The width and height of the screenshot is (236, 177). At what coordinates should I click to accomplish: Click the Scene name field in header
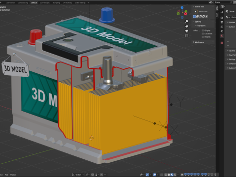222,2
